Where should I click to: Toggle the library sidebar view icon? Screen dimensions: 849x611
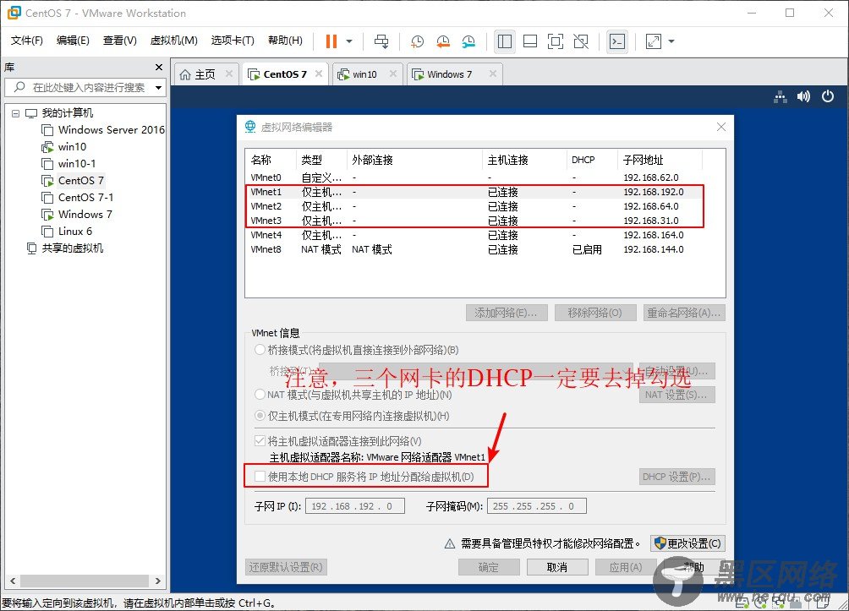[x=505, y=41]
